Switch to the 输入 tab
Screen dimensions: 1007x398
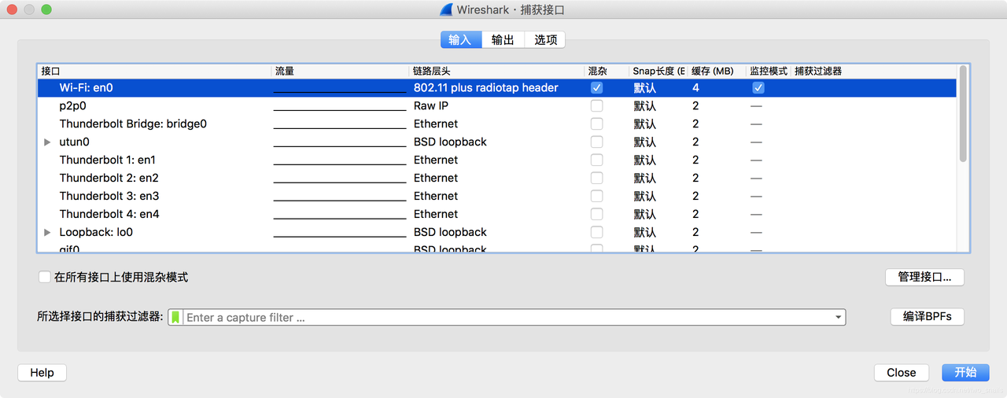[x=460, y=39]
